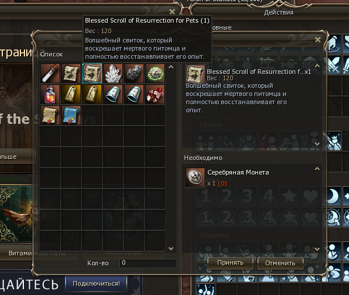
Task: Select the white crystal item icon
Action: 113,73
